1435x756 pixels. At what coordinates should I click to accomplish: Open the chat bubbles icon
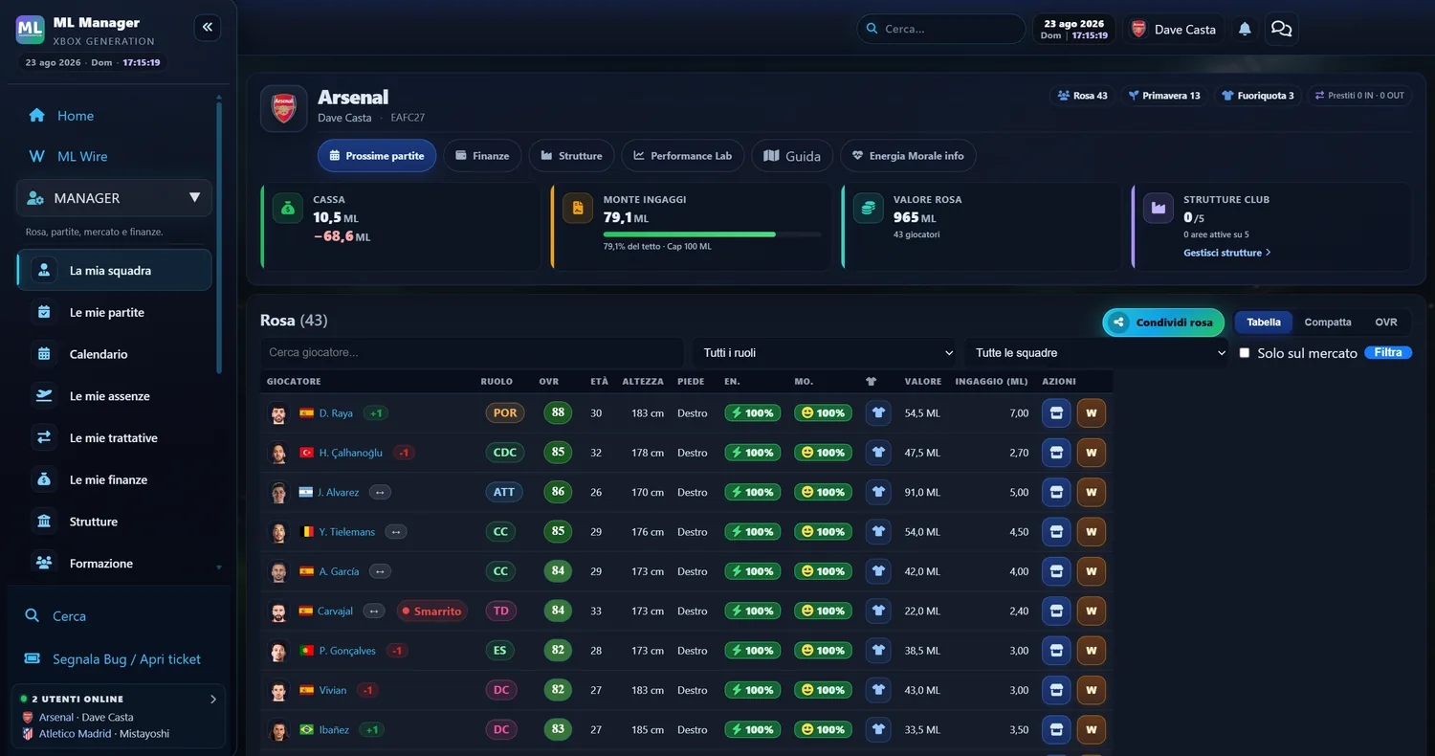click(1281, 29)
